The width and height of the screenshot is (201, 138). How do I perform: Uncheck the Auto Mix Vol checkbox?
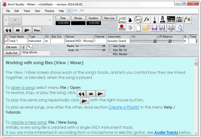pos(110,50)
